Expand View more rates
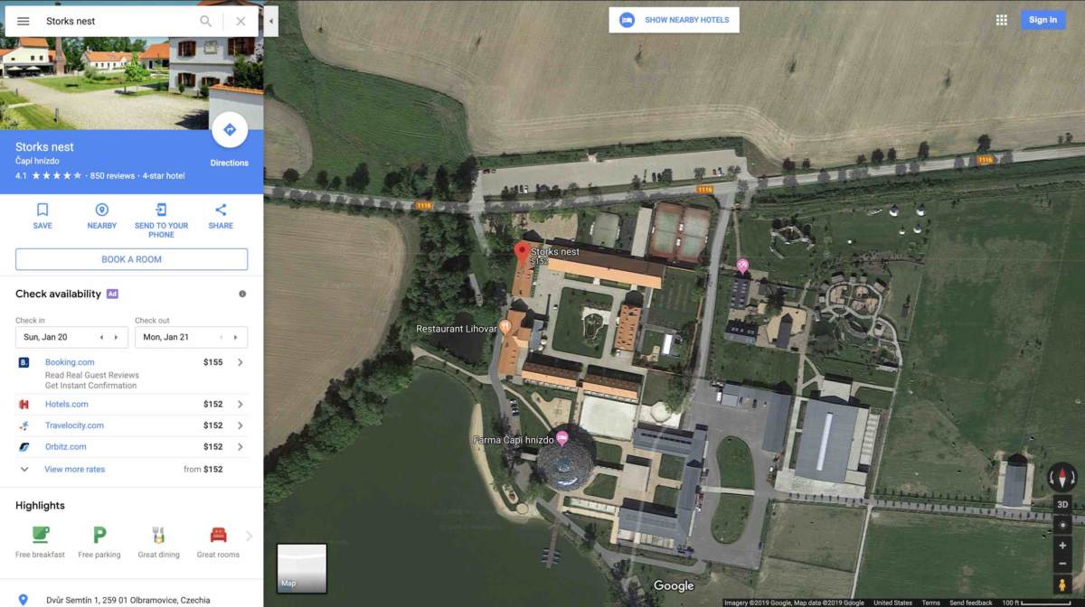This screenshot has width=1085, height=607. coord(74,470)
